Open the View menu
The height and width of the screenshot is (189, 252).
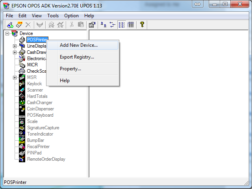(37, 16)
